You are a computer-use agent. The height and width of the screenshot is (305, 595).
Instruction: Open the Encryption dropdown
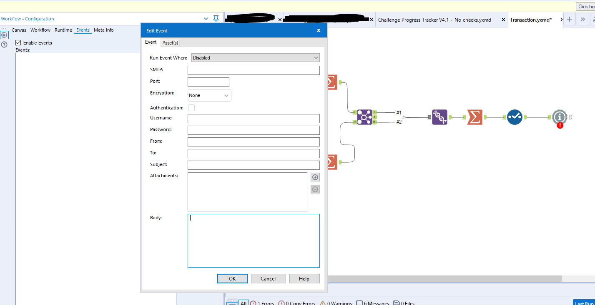[x=209, y=95]
